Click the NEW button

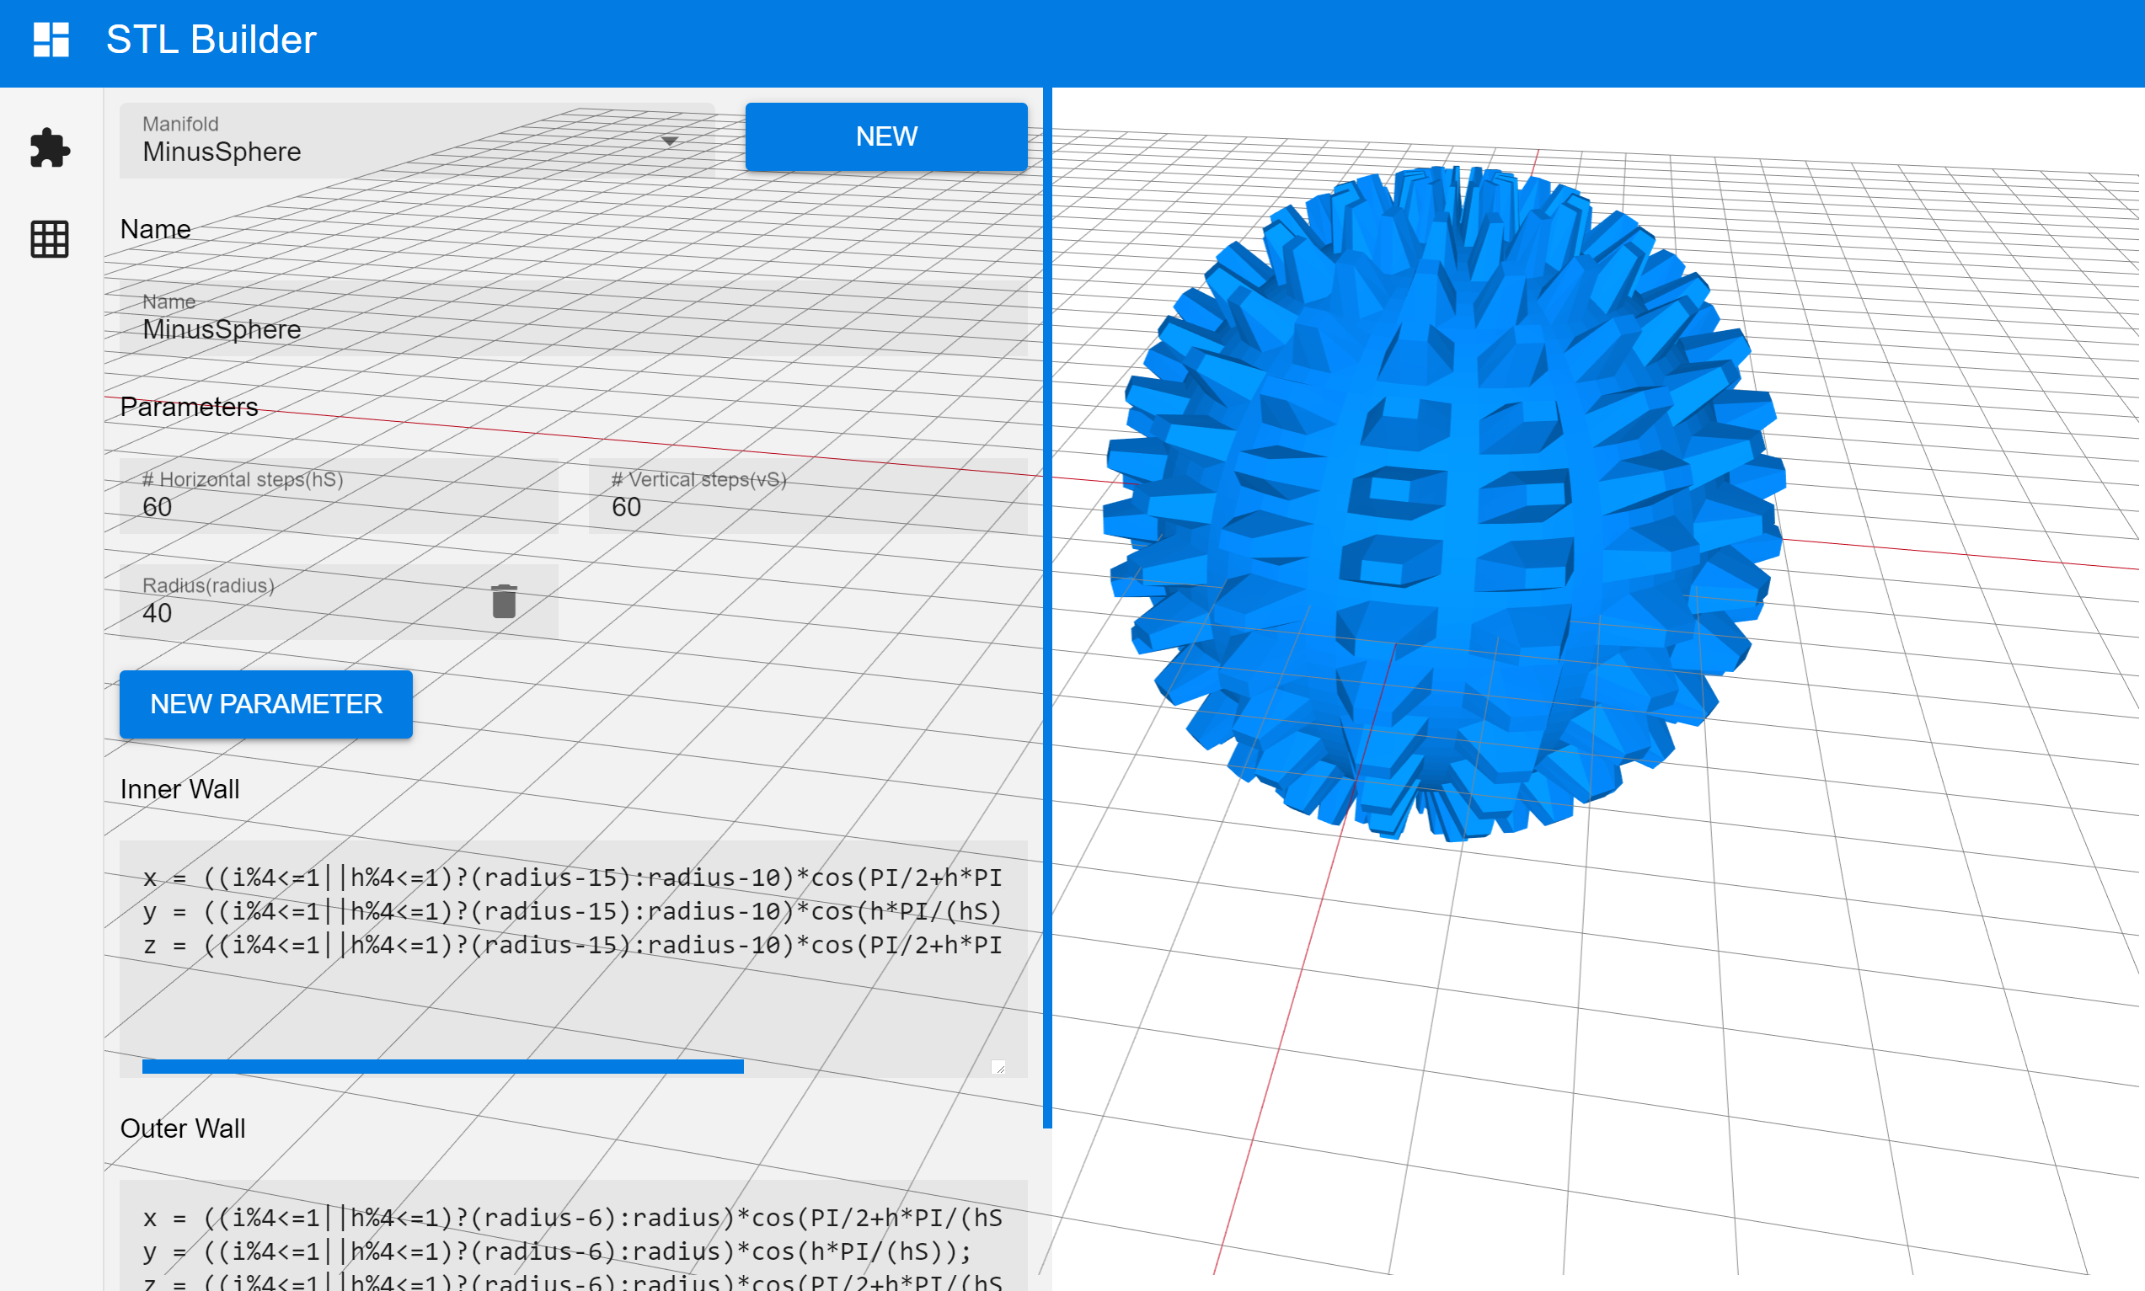(885, 136)
